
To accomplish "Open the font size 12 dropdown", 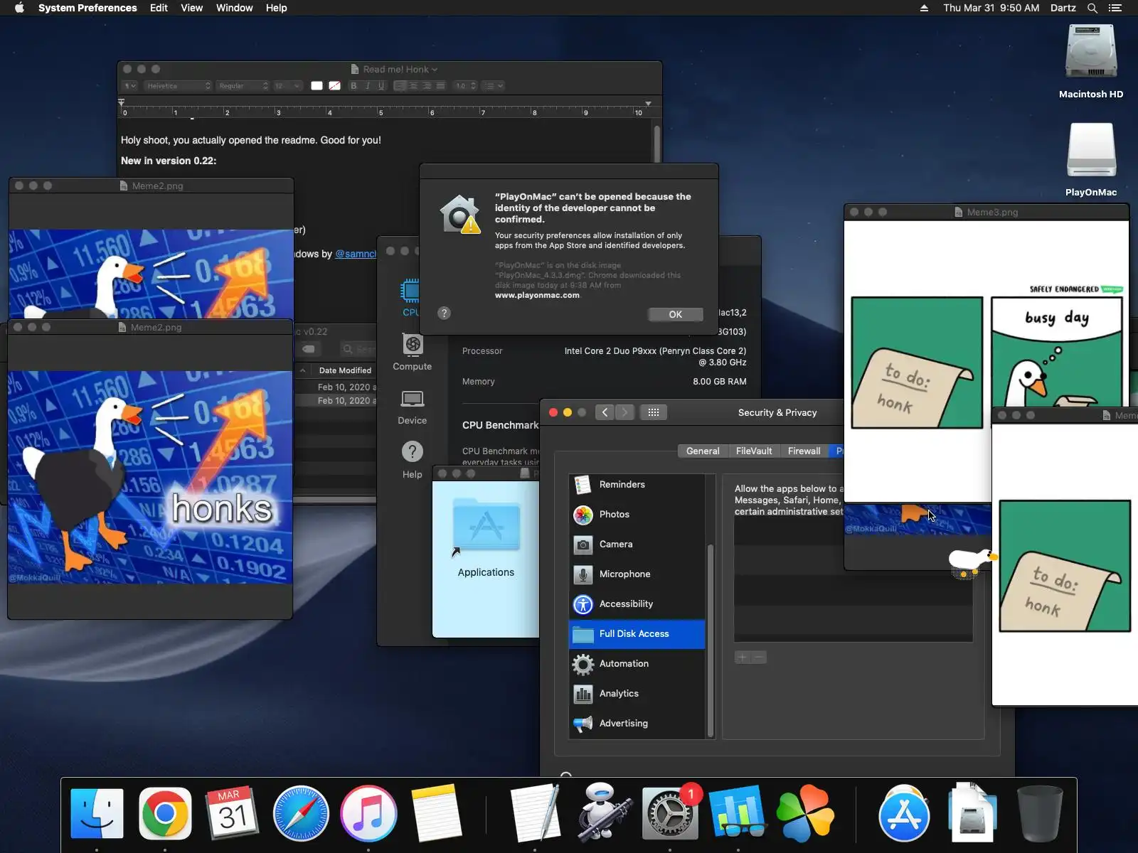I will point(287,86).
